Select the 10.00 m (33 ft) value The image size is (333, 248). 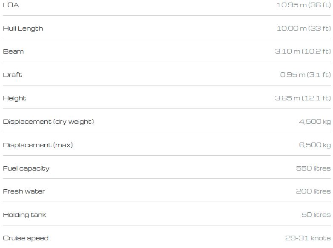(x=303, y=29)
